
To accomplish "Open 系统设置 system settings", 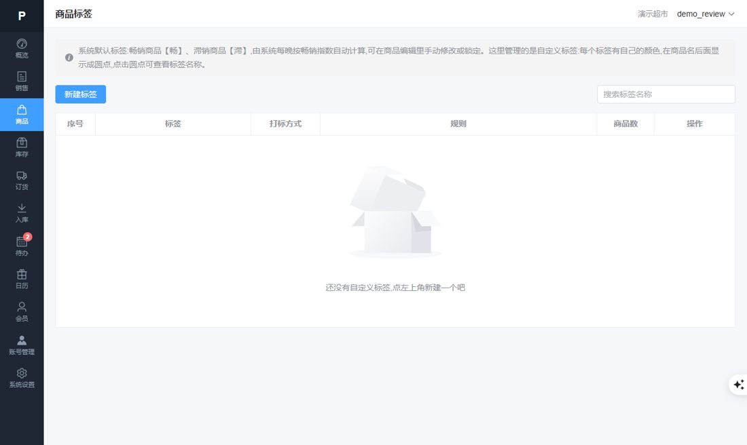I will pyautogui.click(x=22, y=378).
